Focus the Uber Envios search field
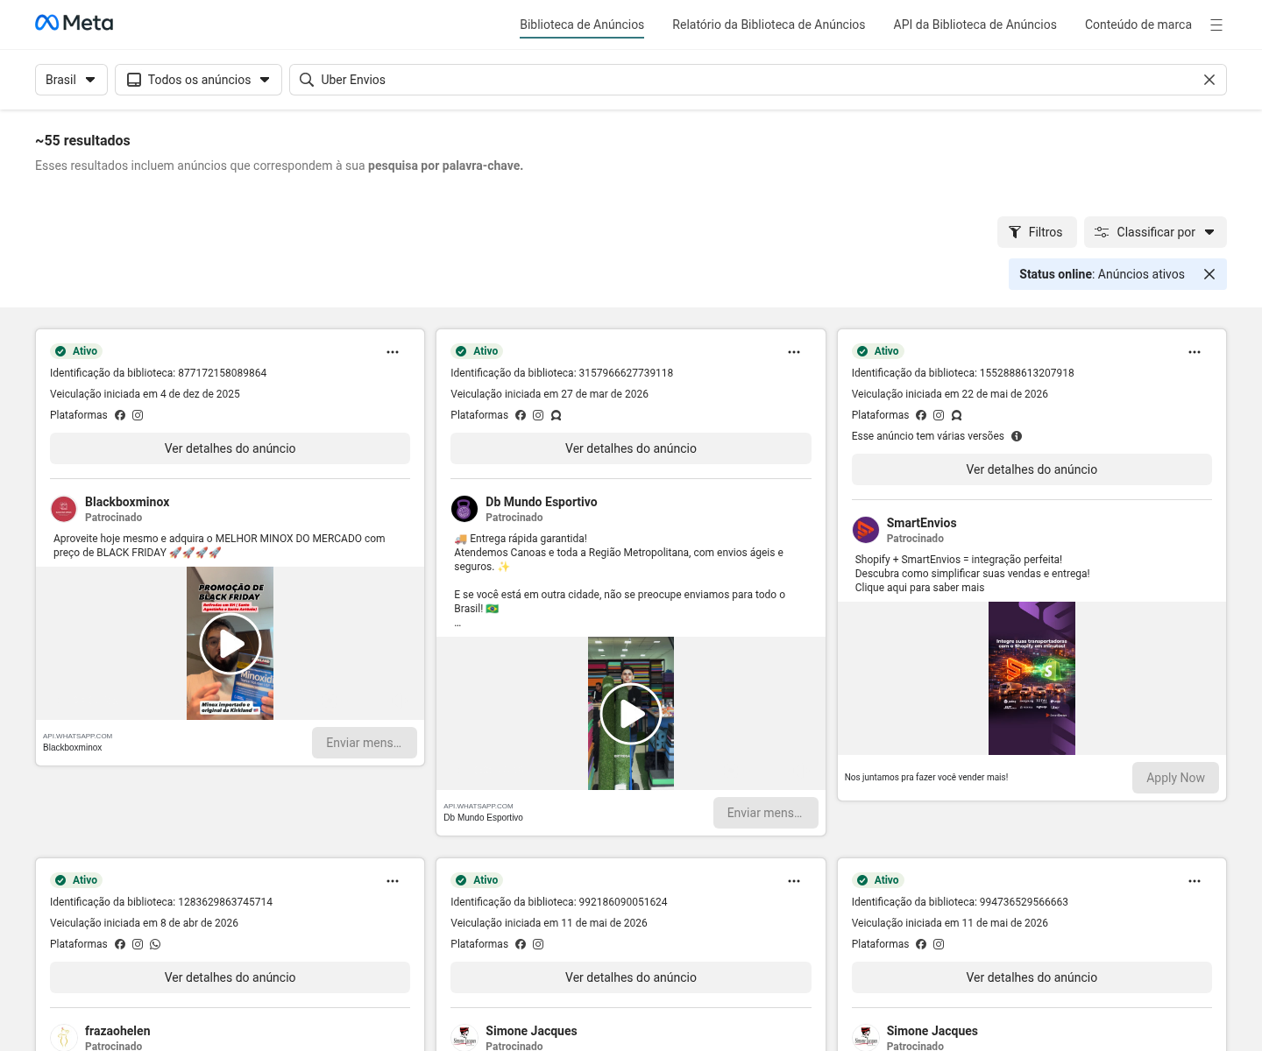The height and width of the screenshot is (1051, 1262). 758,80
